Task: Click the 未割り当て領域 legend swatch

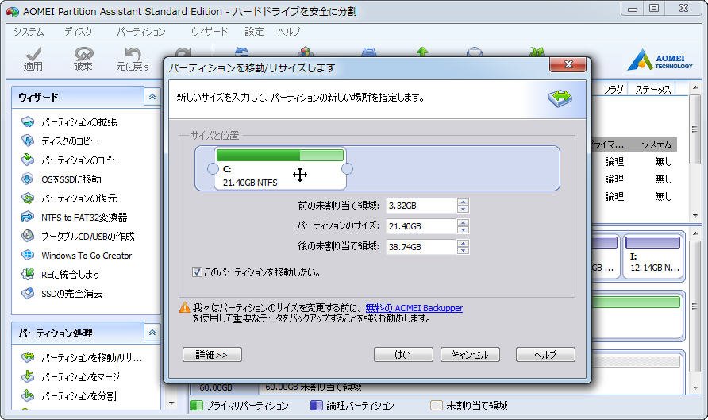Action: tap(437, 406)
